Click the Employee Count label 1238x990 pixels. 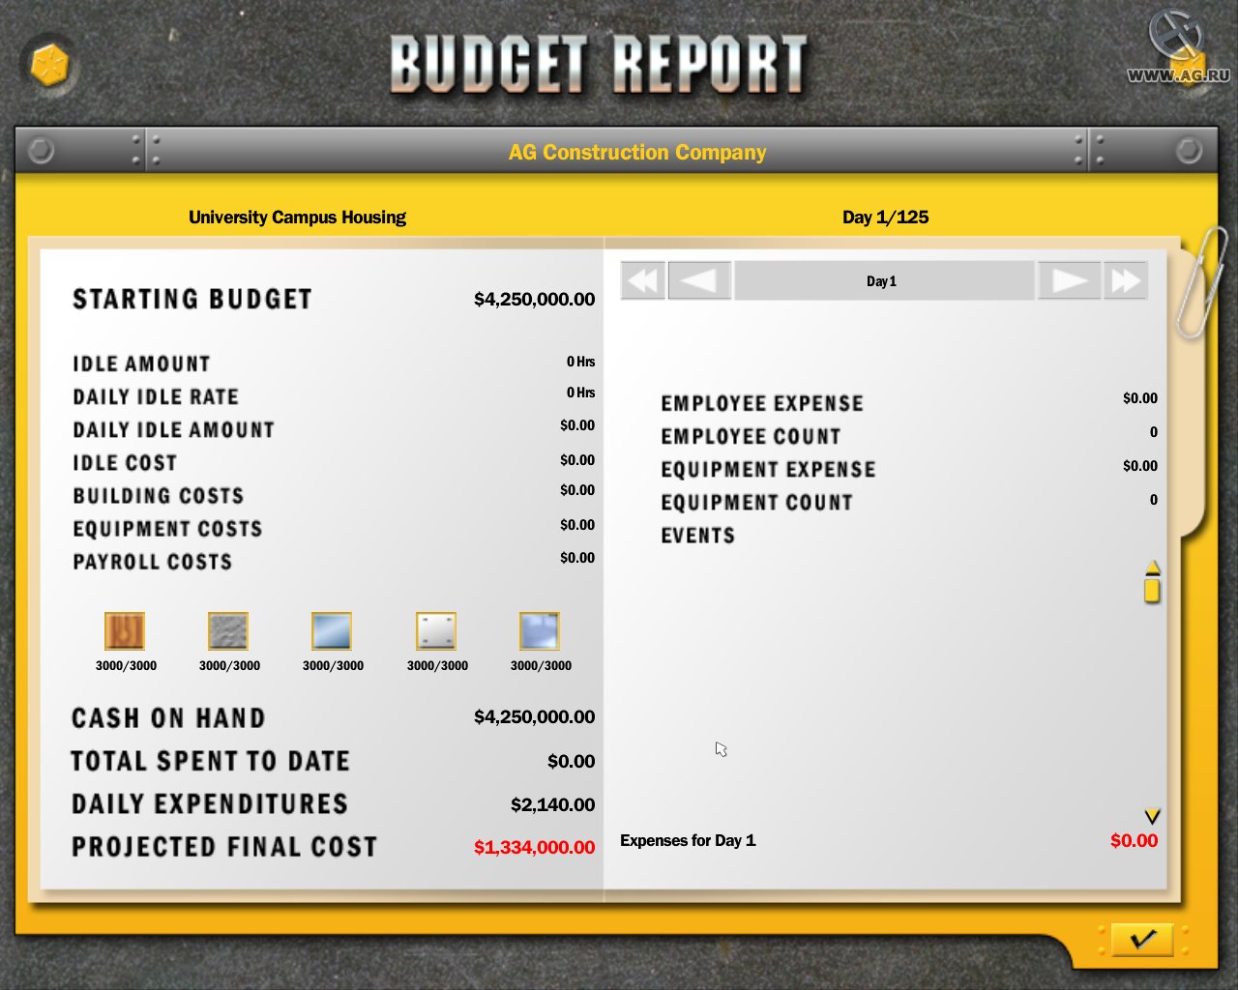(751, 436)
